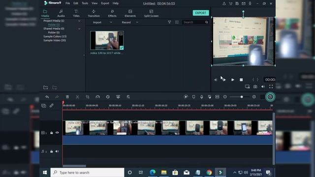Viewport: 315px width, 177px height.
Task: Click the add new folder icon
Action: tap(46, 88)
